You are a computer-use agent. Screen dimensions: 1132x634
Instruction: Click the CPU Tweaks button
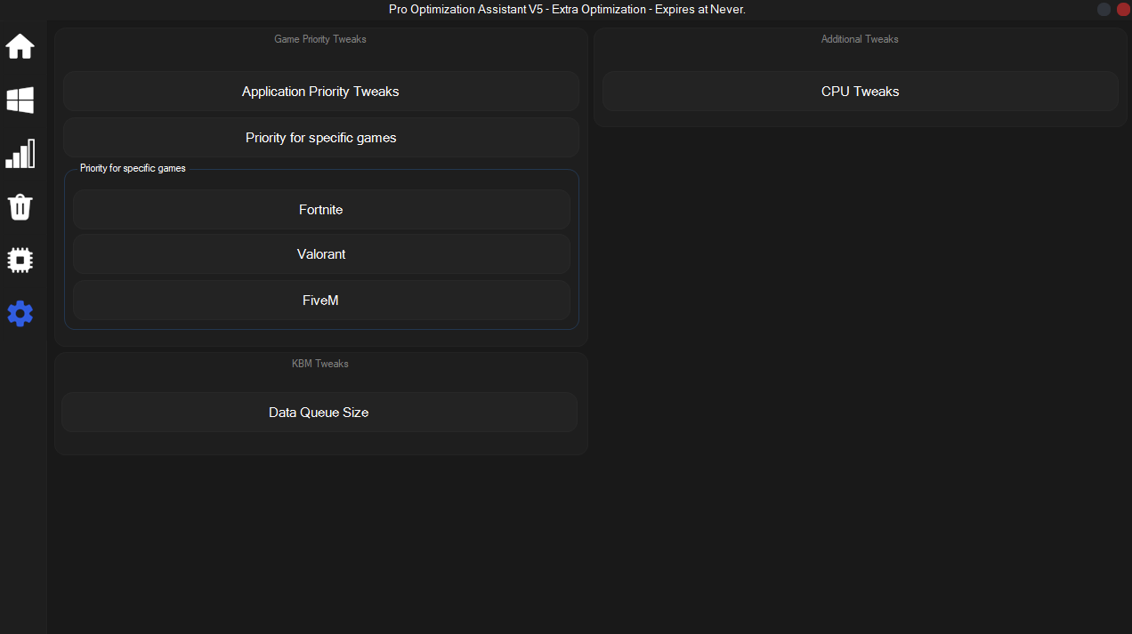[860, 92]
